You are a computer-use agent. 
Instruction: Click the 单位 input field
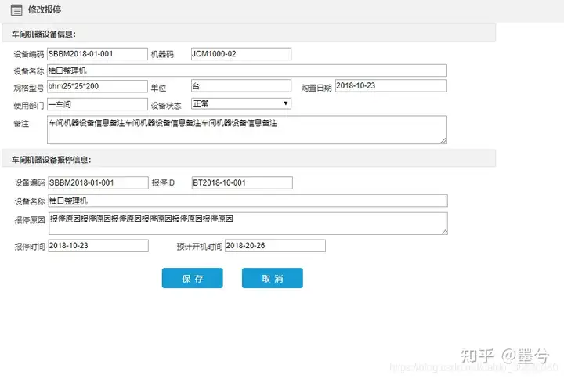[241, 86]
